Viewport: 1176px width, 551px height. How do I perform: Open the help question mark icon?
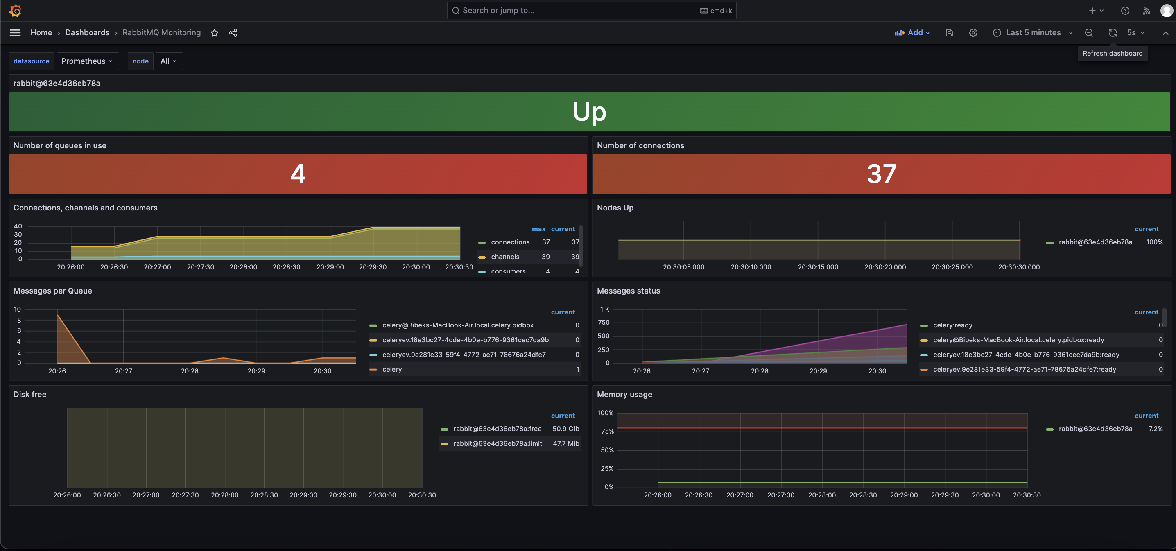(x=1125, y=11)
